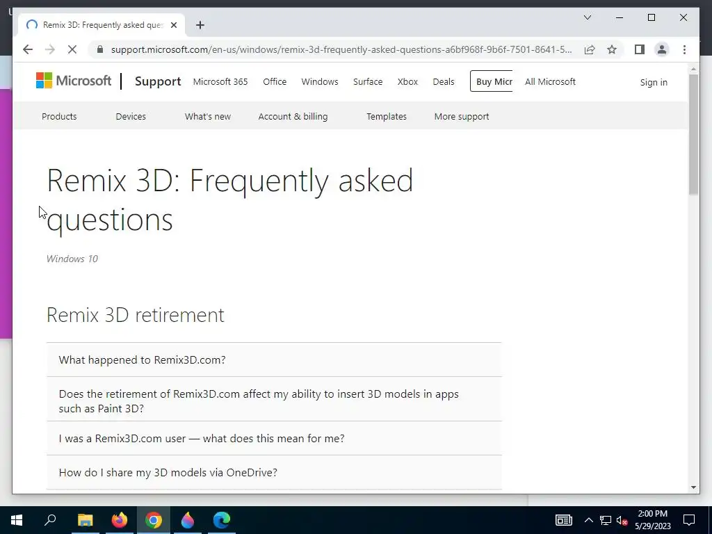Expand share 3D models via OneDrive question

pyautogui.click(x=274, y=472)
